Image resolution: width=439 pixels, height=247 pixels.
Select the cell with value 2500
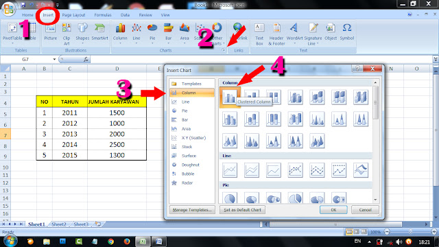tap(117, 145)
